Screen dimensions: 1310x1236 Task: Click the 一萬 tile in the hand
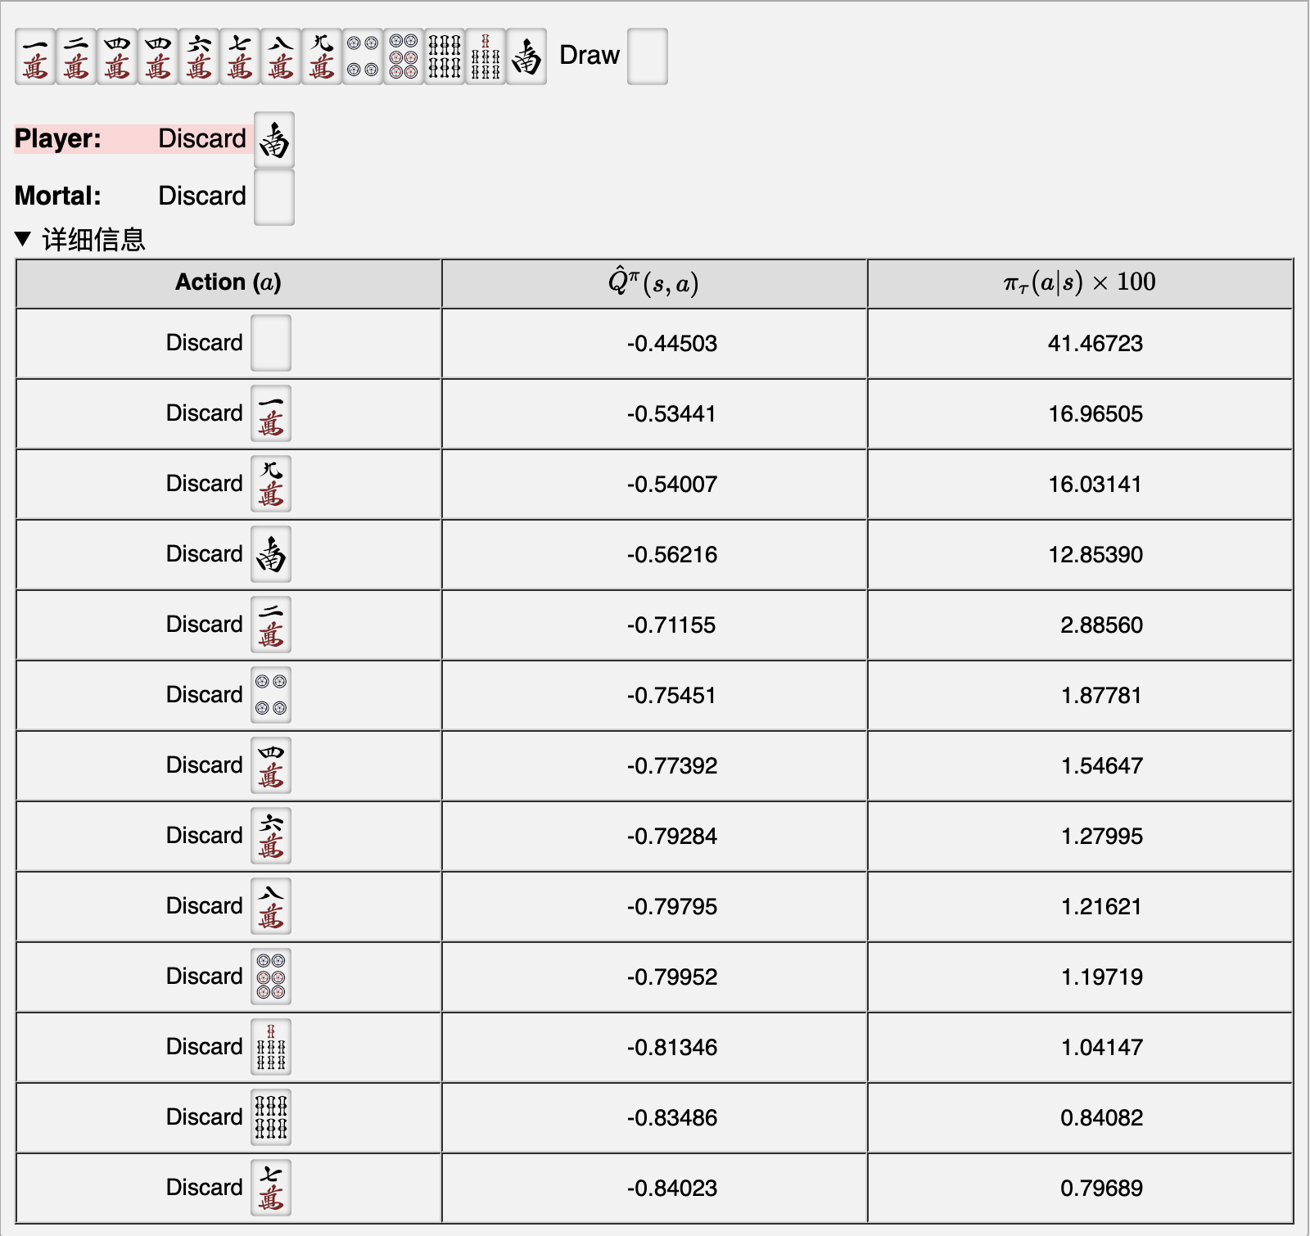[35, 56]
